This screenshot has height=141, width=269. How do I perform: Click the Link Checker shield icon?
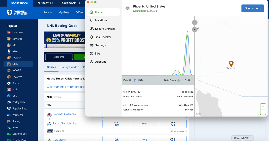(x=91, y=37)
